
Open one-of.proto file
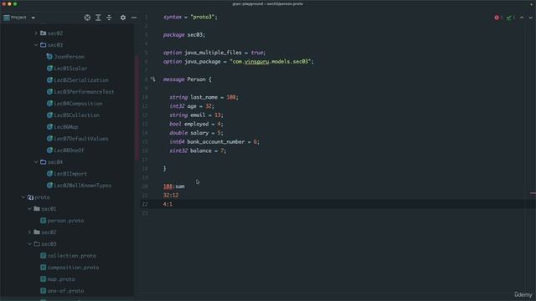tap(65, 291)
